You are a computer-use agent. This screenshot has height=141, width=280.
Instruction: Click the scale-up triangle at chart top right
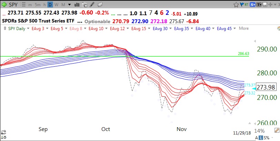pos(255,41)
